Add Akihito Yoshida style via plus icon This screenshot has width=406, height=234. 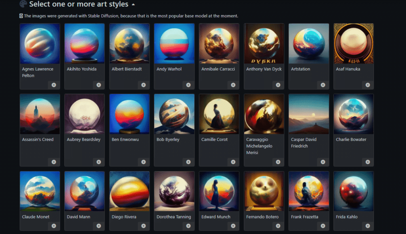[x=98, y=85]
